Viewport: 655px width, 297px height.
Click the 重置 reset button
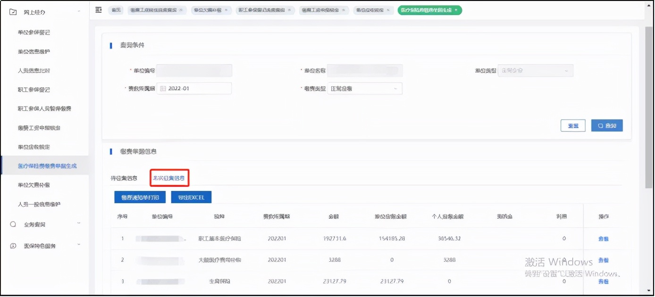[x=573, y=125]
